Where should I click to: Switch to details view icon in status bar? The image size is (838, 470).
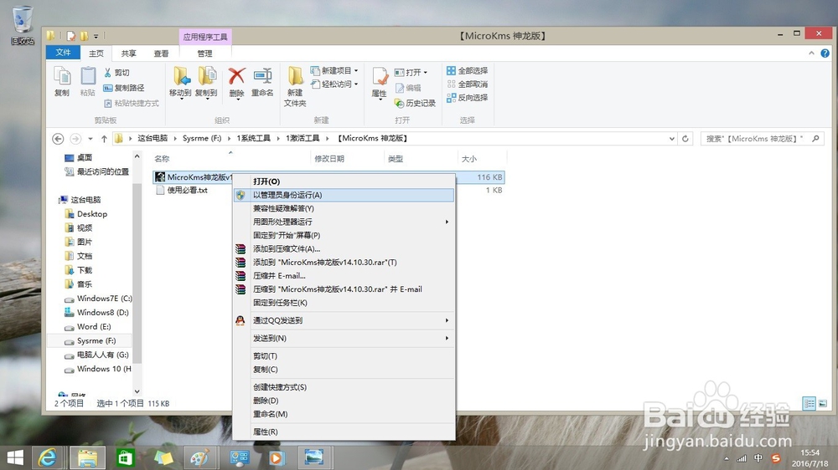[810, 404]
